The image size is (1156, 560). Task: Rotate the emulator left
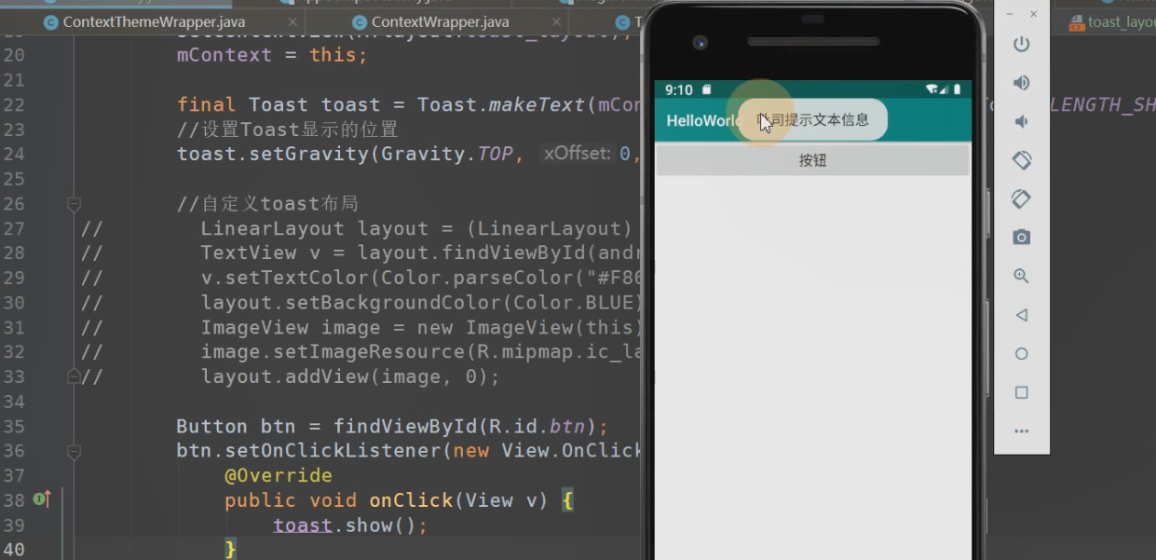point(1022,160)
